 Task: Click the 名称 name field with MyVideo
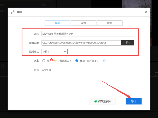pyautogui.click(x=88, y=34)
